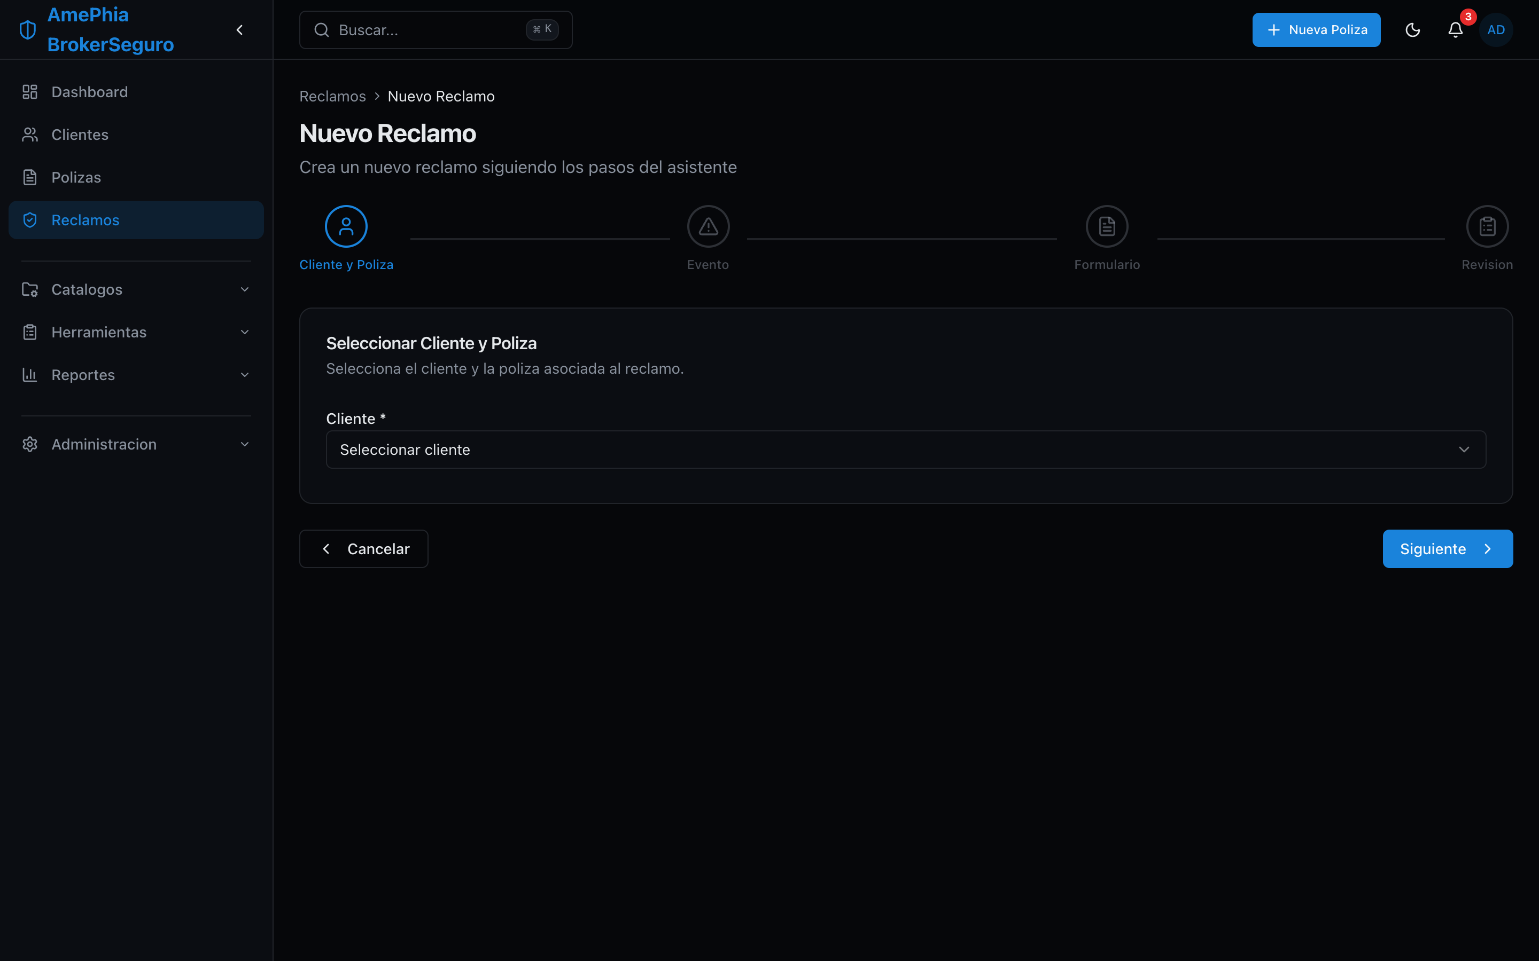
Task: Click the Siguiente button
Action: tap(1448, 548)
